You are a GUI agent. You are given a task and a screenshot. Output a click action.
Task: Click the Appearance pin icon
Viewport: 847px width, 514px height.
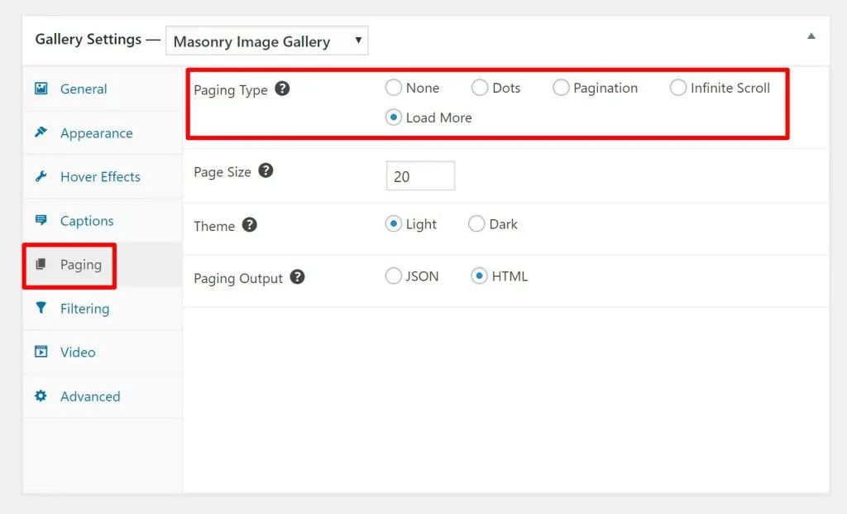[x=41, y=132]
